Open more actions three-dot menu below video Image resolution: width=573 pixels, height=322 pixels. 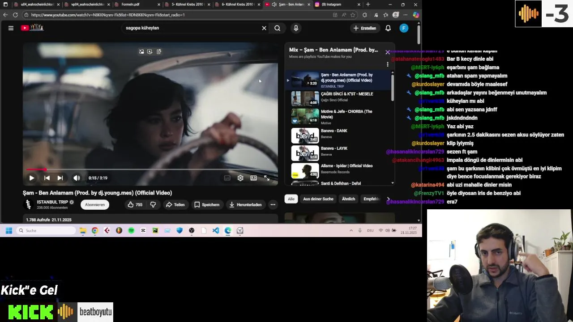click(x=273, y=205)
